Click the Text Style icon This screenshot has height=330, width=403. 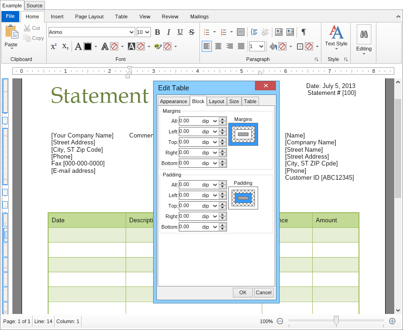click(336, 33)
